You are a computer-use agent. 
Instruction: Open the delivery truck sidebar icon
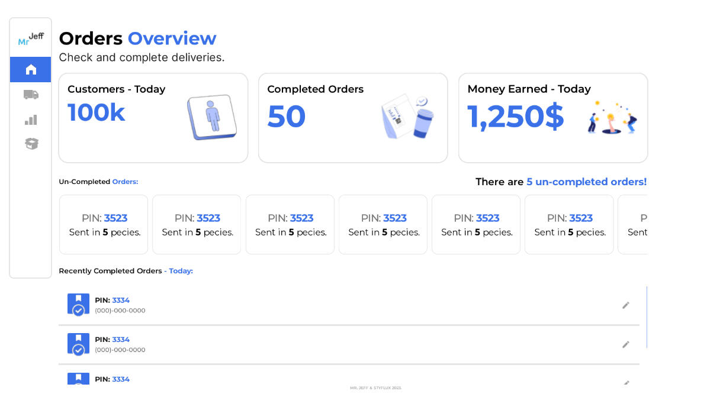[31, 95]
